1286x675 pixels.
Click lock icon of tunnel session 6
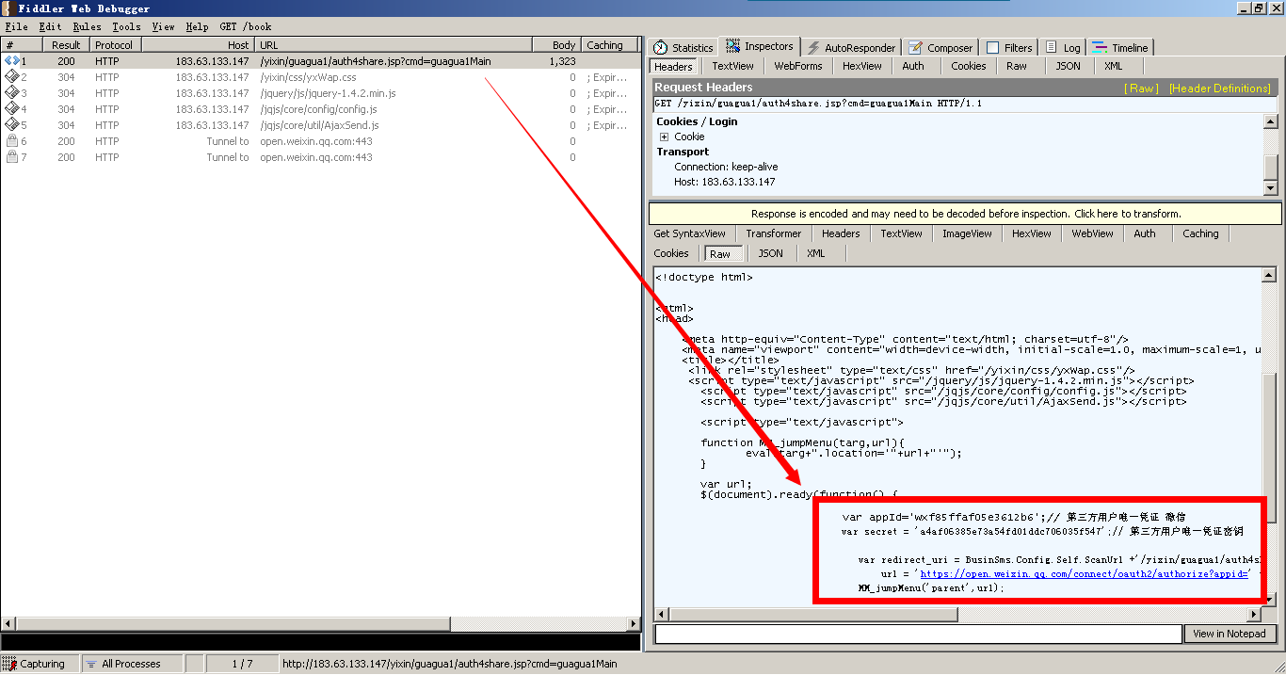11,141
